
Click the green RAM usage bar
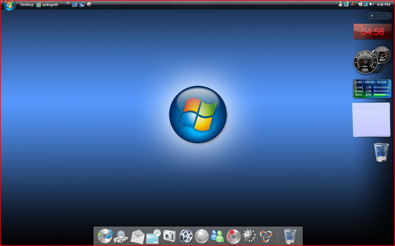coord(381,95)
